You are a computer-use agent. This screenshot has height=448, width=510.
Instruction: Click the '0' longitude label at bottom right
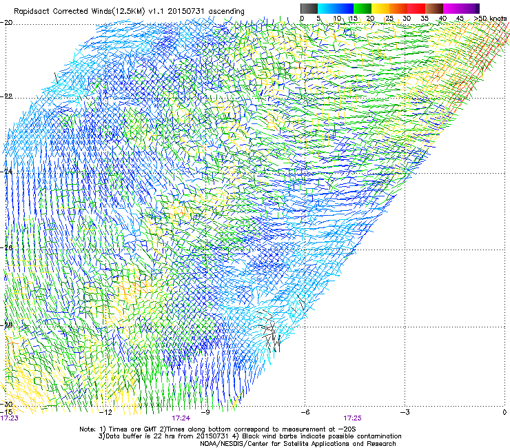tap(504, 412)
